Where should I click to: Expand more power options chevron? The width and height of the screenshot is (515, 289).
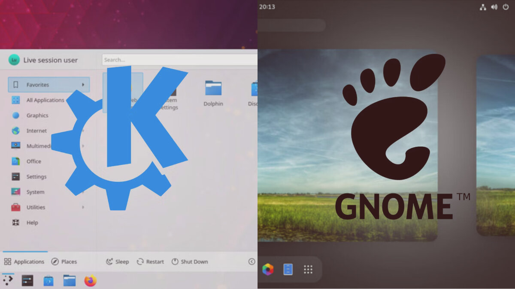tap(252, 262)
